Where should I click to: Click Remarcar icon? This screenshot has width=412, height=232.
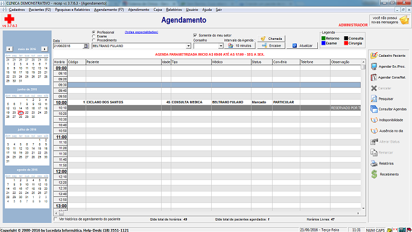pyautogui.click(x=374, y=152)
